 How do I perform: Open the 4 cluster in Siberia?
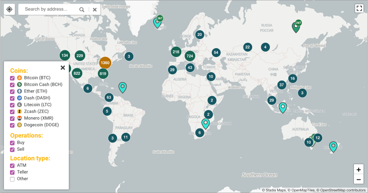(266, 47)
